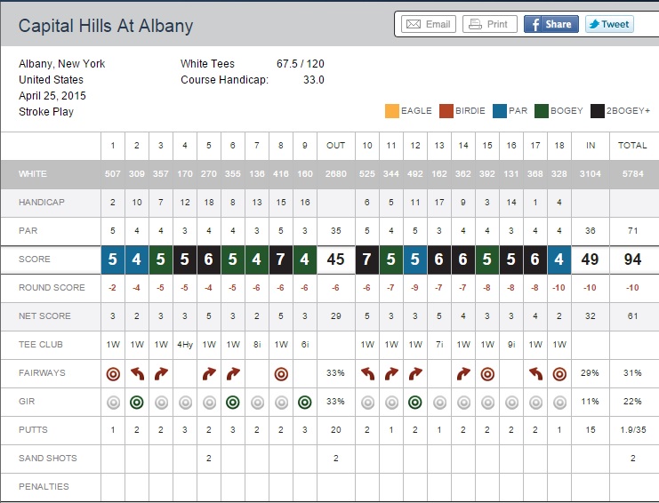Screen dimensions: 659x503
Task: Click the green GIR icon for hole 2
Action: [x=137, y=402]
